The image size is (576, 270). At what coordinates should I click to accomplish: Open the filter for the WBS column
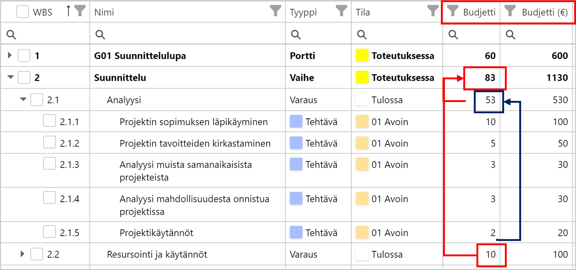(80, 11)
